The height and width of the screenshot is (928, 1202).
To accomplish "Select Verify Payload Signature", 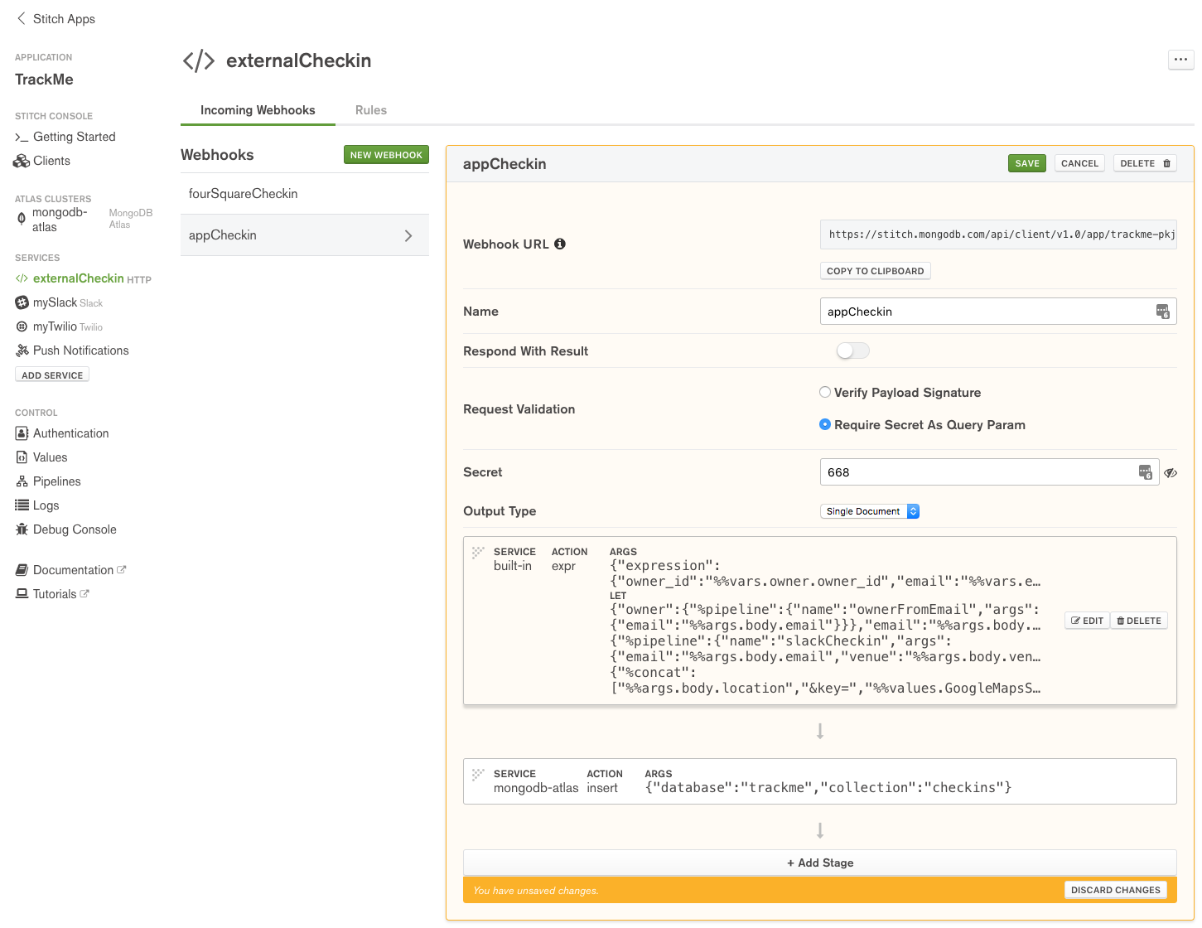I will coord(825,392).
